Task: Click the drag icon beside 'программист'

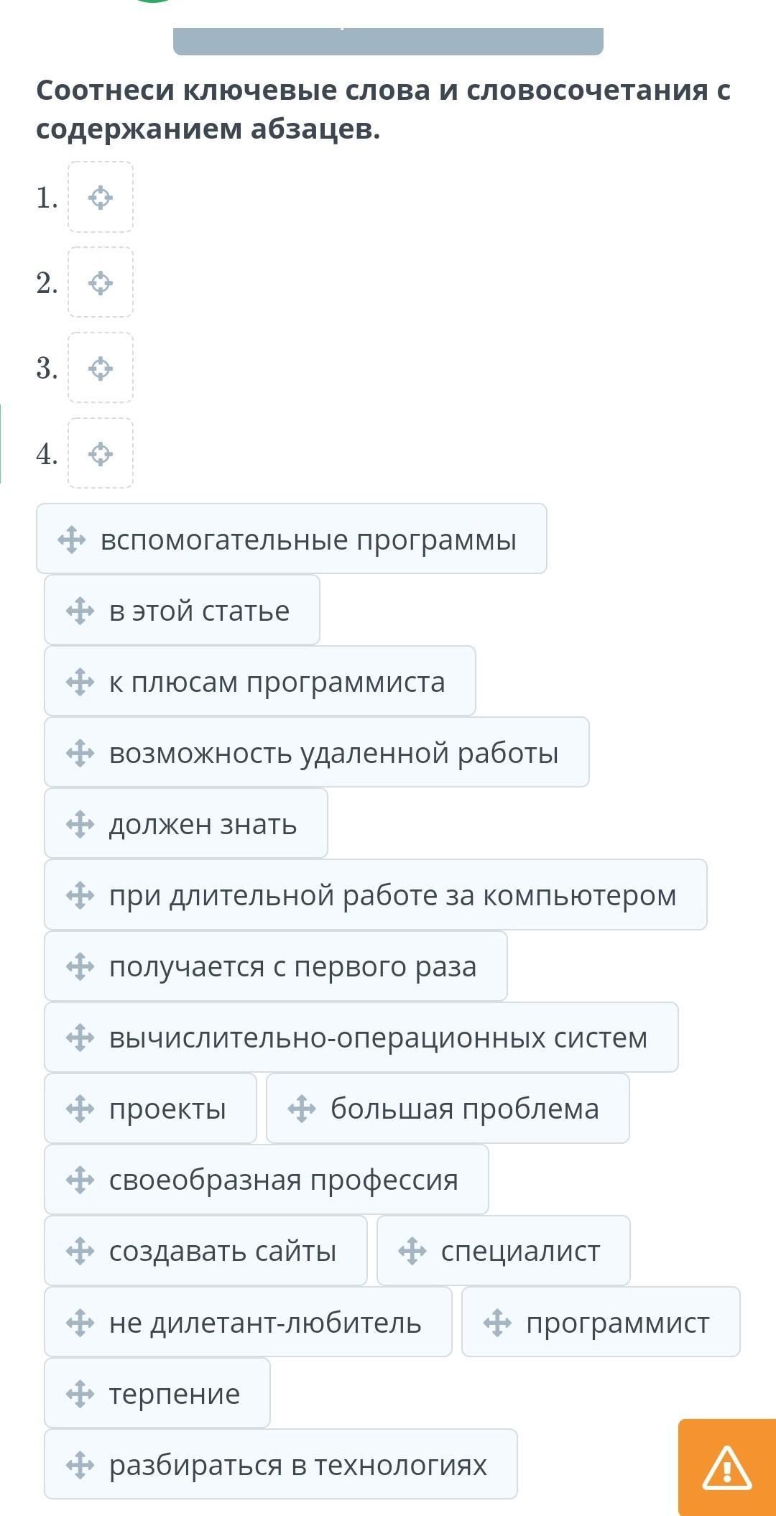Action: 497,1321
